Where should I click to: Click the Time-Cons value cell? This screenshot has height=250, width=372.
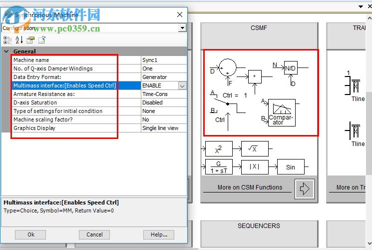tap(164, 94)
